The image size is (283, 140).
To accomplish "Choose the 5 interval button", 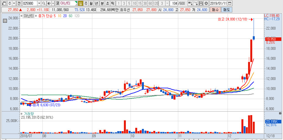I will coord(129,3).
